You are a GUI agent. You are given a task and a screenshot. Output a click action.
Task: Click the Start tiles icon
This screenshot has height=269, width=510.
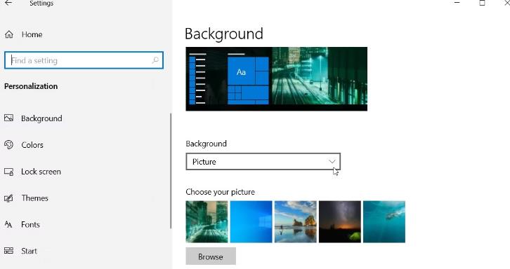(9, 251)
